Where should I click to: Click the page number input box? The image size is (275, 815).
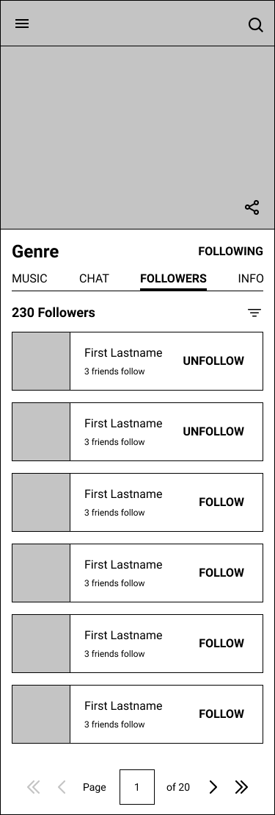(x=136, y=787)
